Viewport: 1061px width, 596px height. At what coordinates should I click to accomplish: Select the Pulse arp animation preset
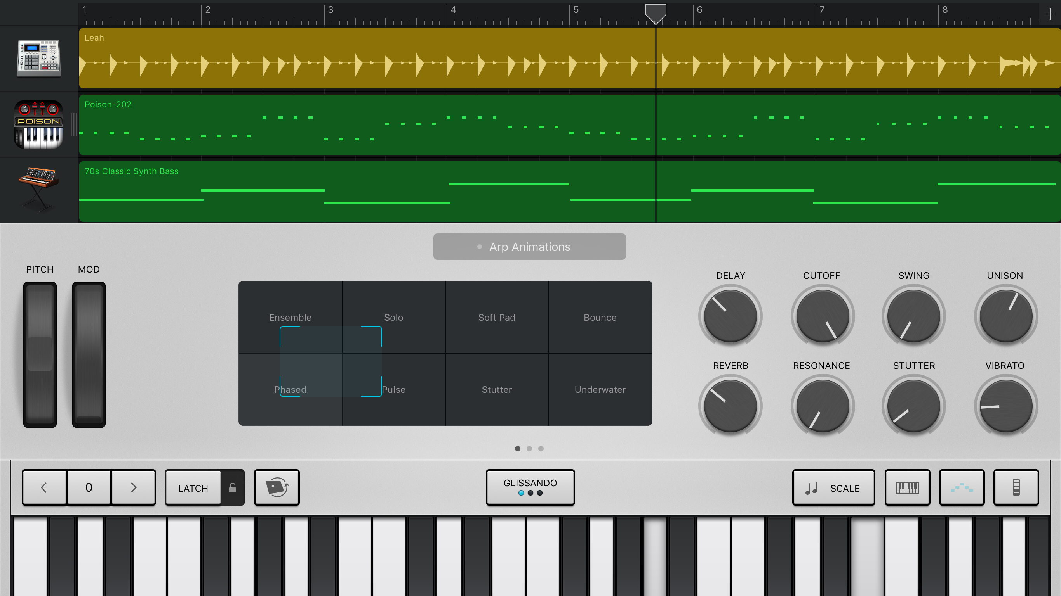tap(393, 389)
